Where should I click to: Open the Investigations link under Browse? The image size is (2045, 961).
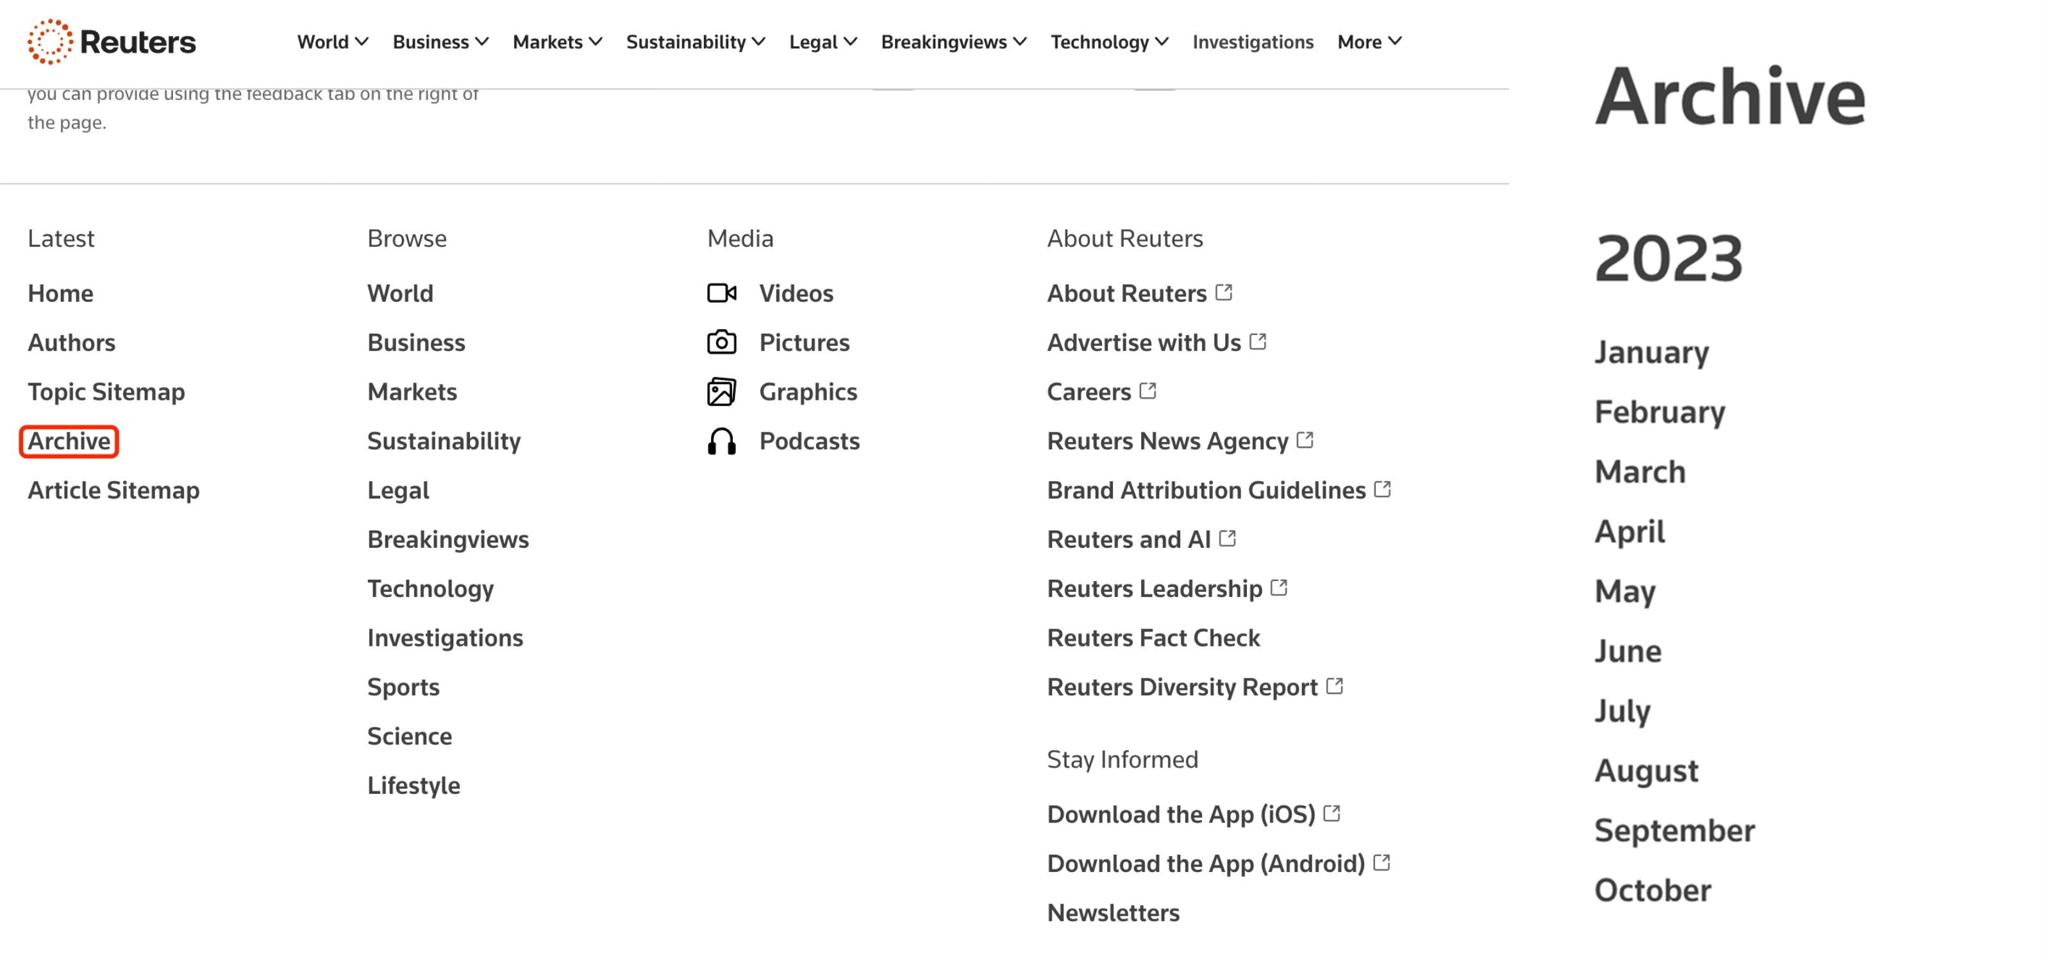click(x=444, y=637)
